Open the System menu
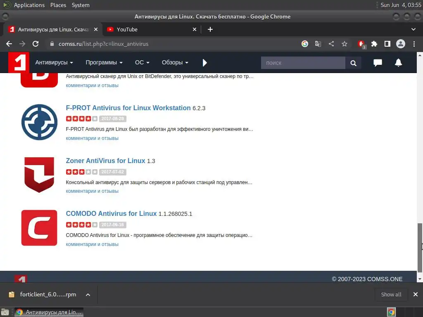The width and height of the screenshot is (423, 317). click(81, 5)
